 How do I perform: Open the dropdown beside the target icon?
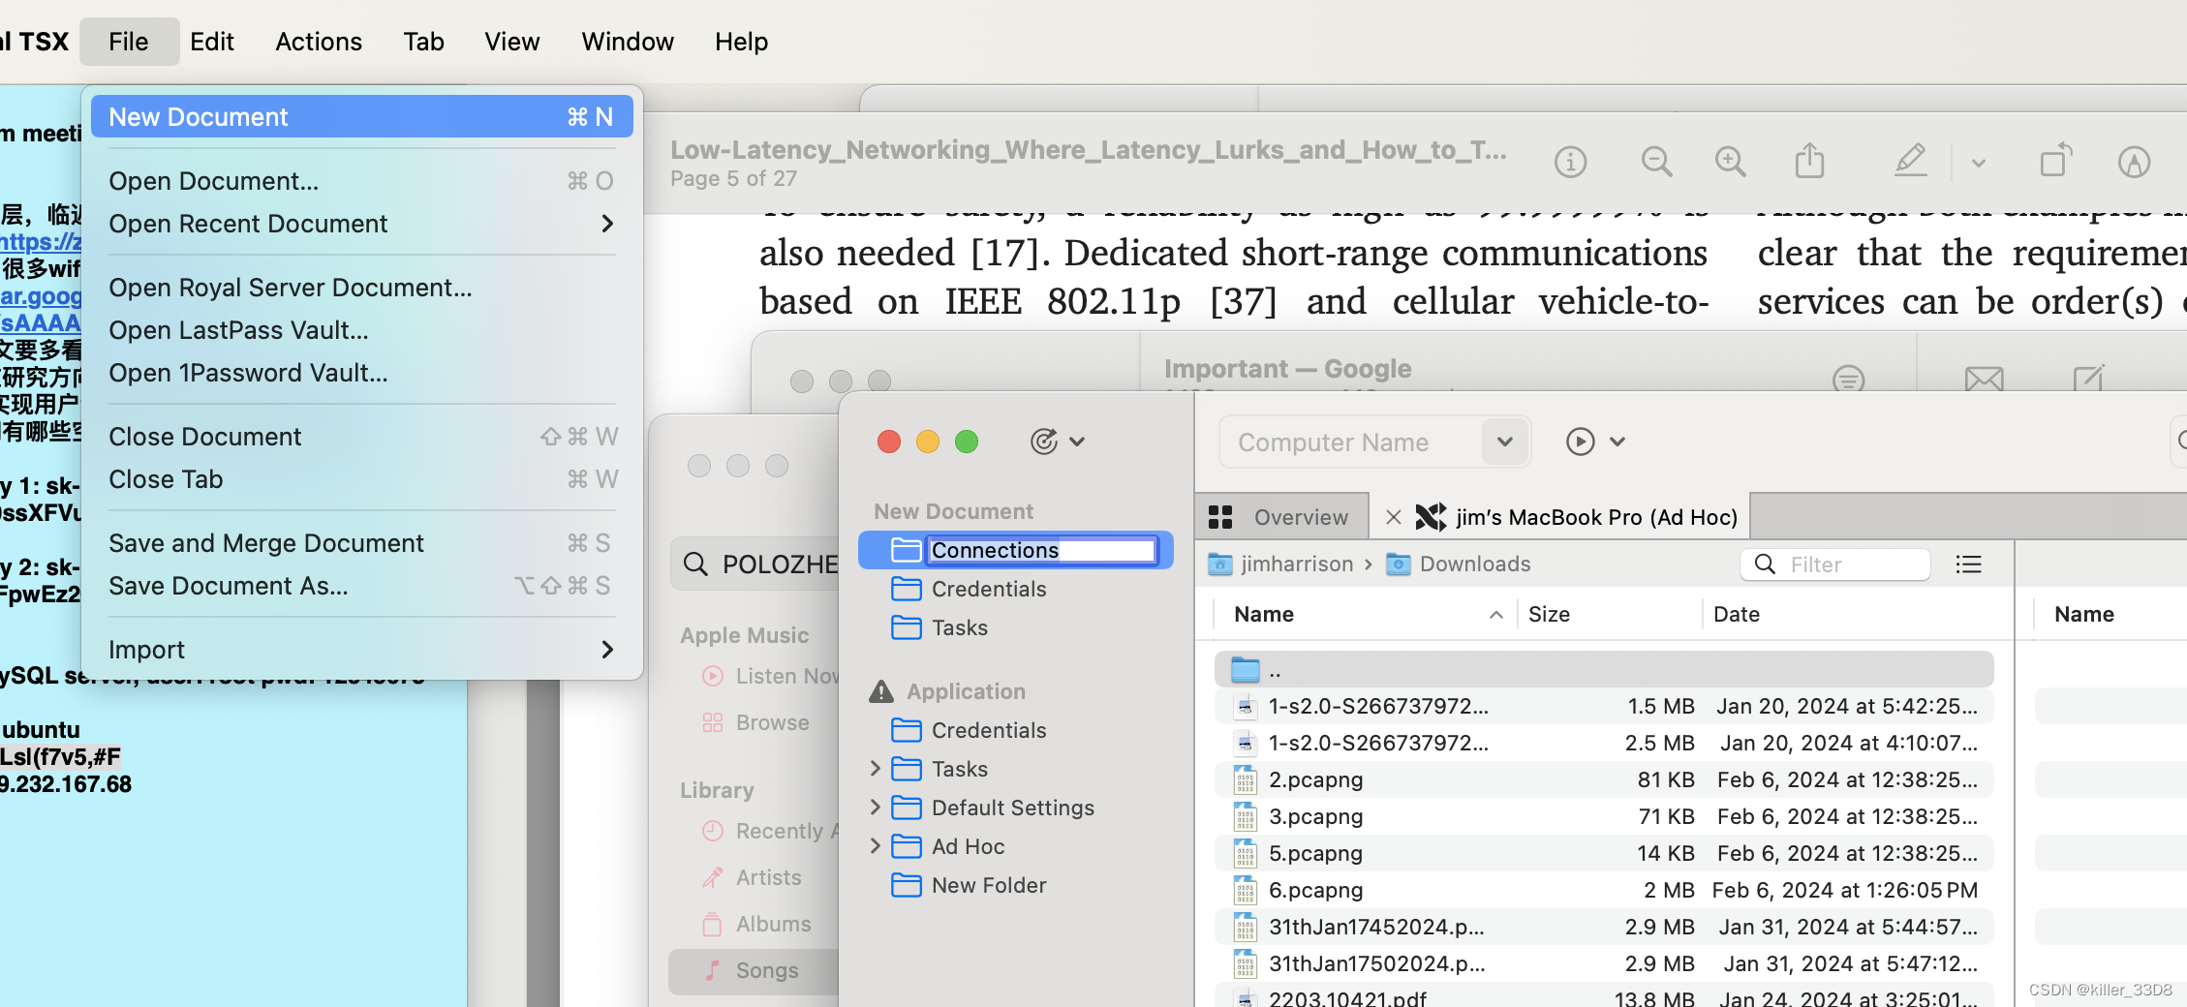coord(1077,442)
